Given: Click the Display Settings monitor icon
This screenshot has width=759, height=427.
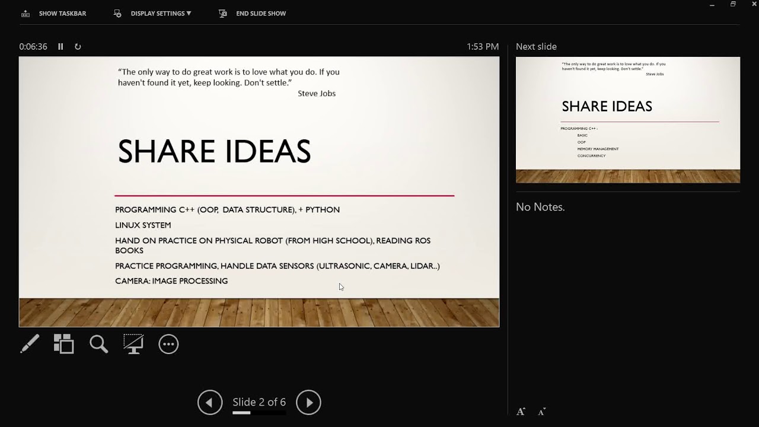Looking at the screenshot, I should [117, 13].
